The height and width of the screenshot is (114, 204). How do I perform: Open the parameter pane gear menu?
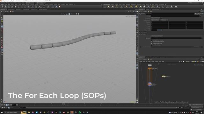(195, 14)
